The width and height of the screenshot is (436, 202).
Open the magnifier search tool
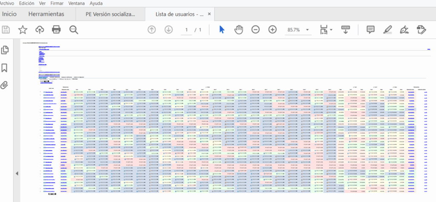click(x=74, y=29)
